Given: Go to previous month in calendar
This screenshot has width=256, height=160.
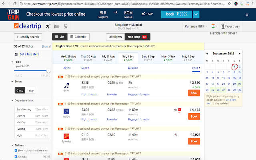Looking at the screenshot, I should pyautogui.click(x=207, y=54).
